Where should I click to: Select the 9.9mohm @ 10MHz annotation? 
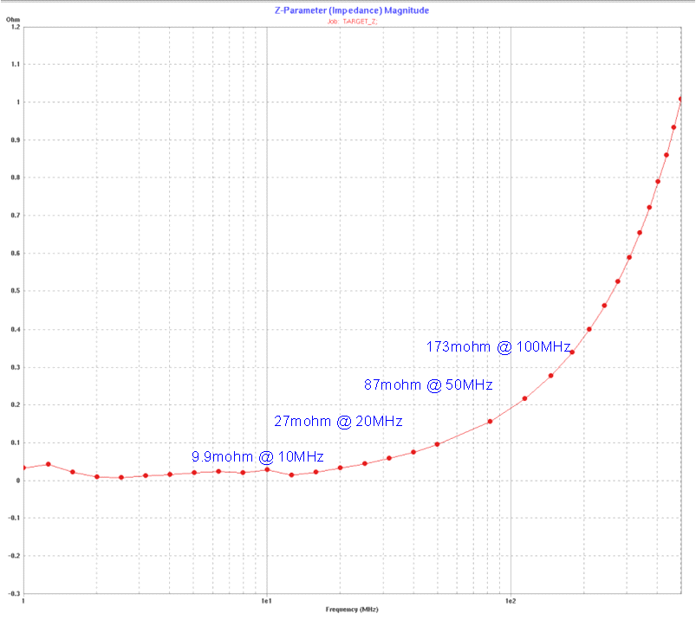click(257, 456)
